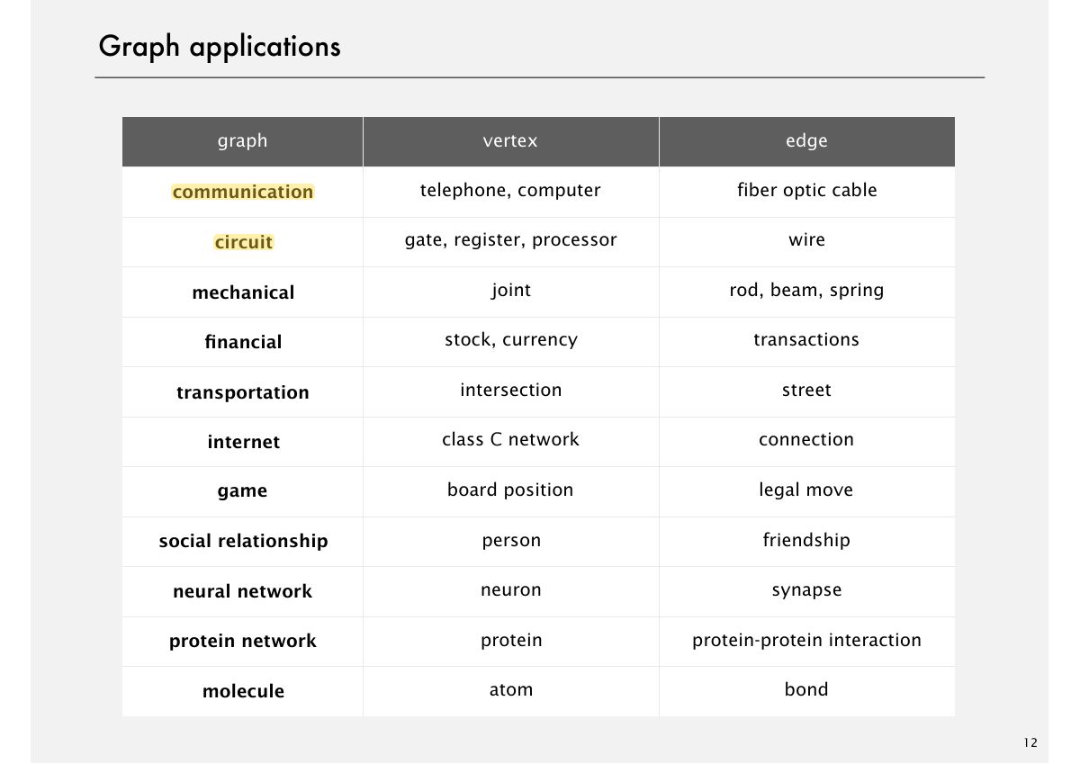Click the 'graph' column header
Image resolution: width=1080 pixels, height=764 pixels.
(243, 141)
